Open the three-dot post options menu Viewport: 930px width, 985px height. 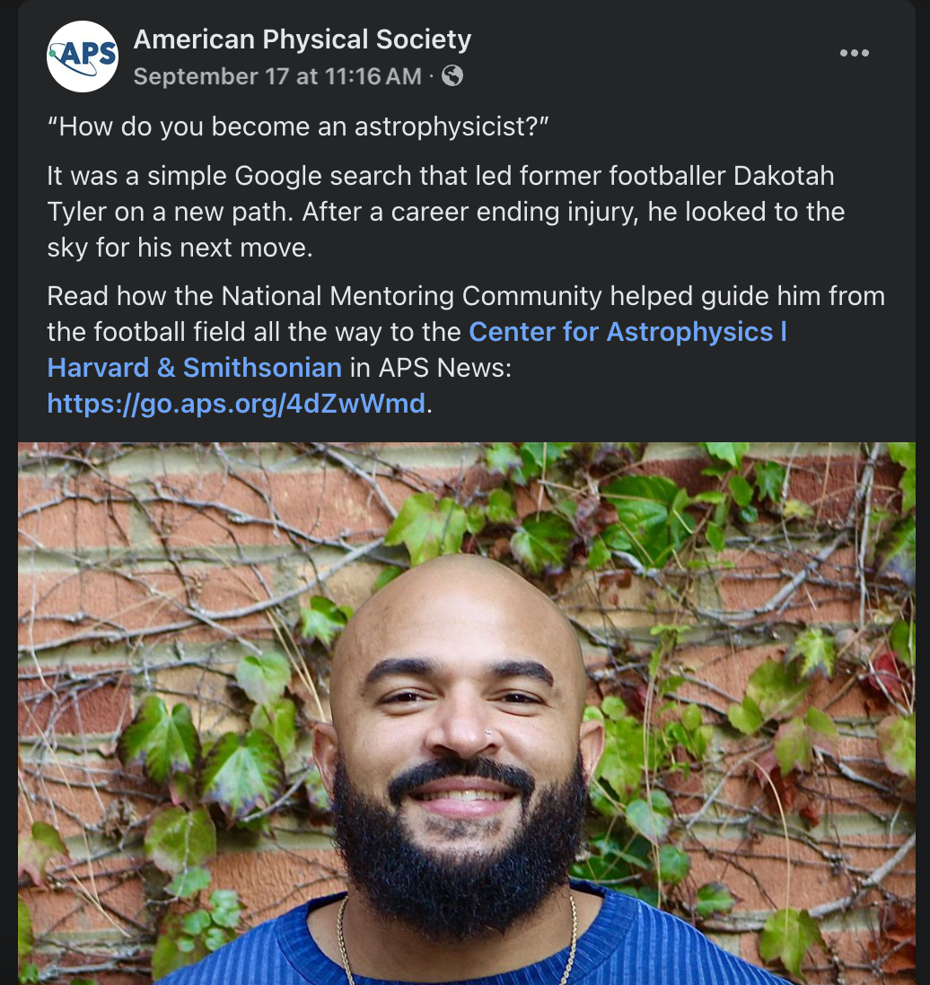click(x=854, y=53)
